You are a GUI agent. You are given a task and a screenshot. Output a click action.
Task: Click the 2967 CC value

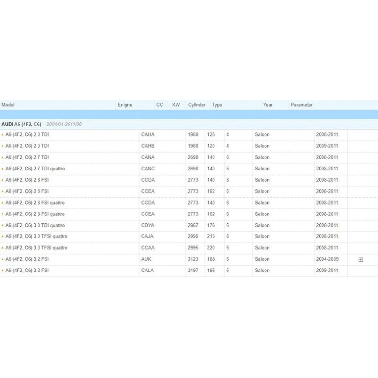click(x=193, y=226)
